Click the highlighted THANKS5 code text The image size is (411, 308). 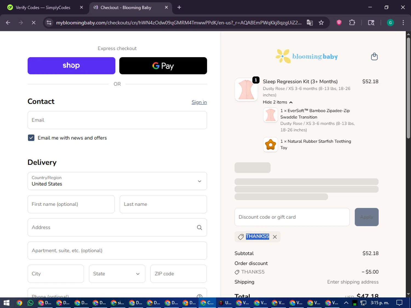pyautogui.click(x=257, y=237)
